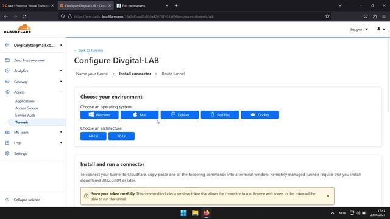Reload the page with the refresh icon

[x=24, y=16]
